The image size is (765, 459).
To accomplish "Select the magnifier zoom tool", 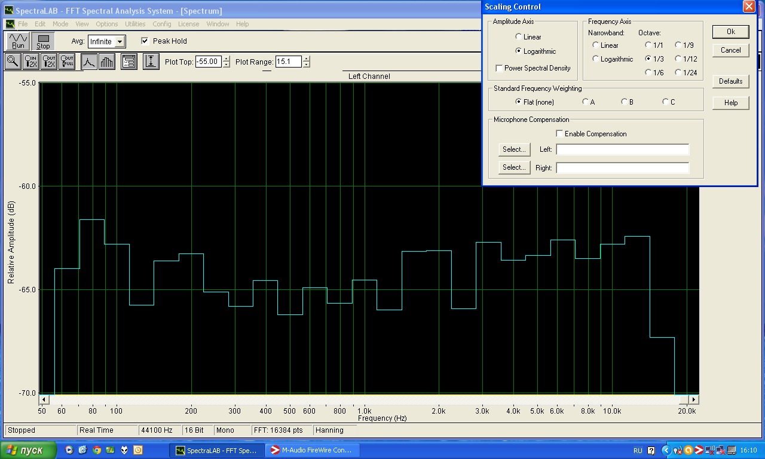I will [x=13, y=62].
